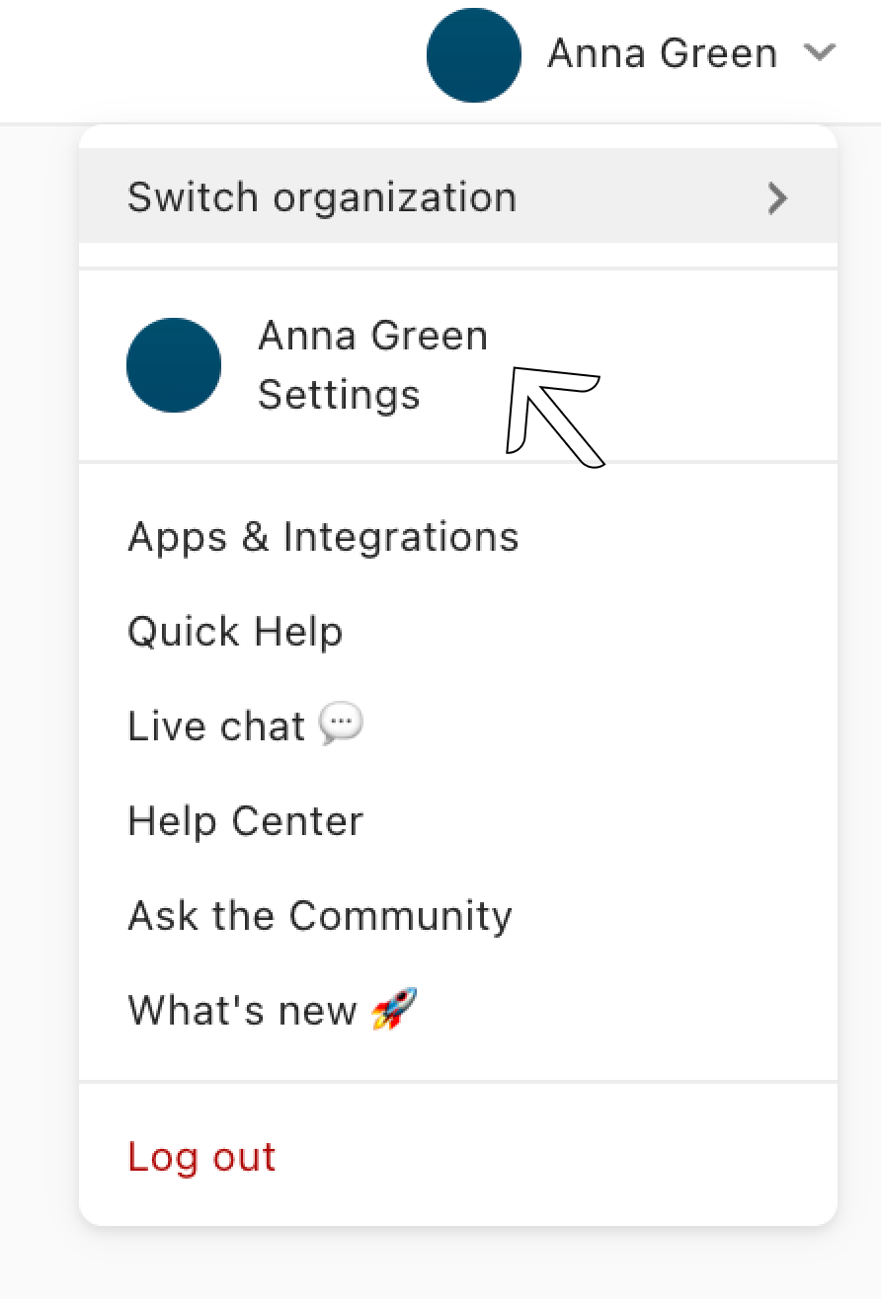The height and width of the screenshot is (1299, 881).
Task: Click the avatar circle in the top header
Action: pyautogui.click(x=474, y=55)
